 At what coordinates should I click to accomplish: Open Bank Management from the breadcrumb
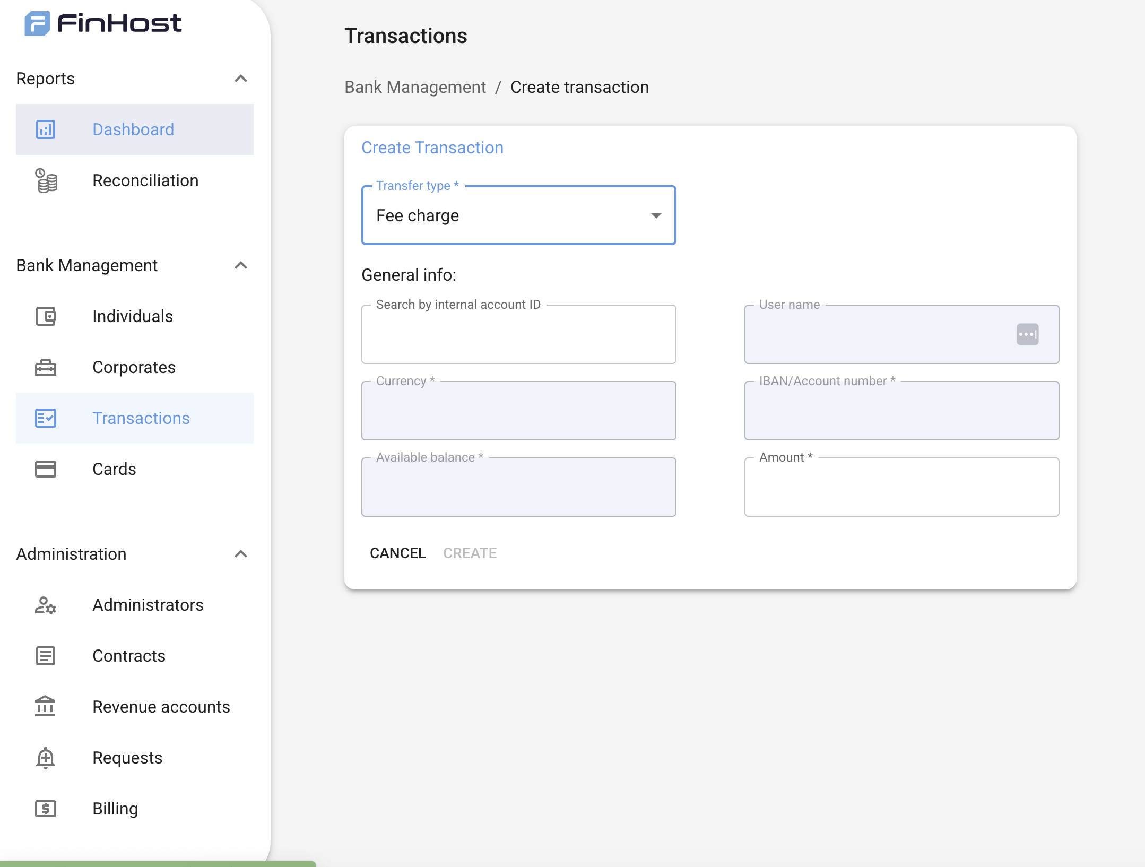click(415, 86)
